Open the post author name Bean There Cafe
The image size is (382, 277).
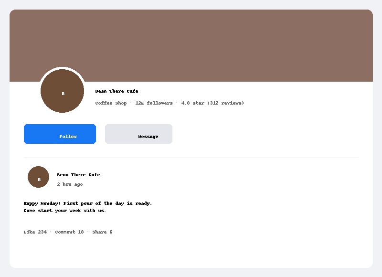(78, 175)
